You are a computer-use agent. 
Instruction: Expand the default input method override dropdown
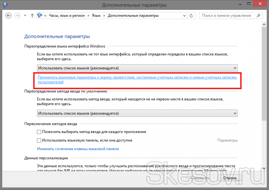click(x=137, y=113)
